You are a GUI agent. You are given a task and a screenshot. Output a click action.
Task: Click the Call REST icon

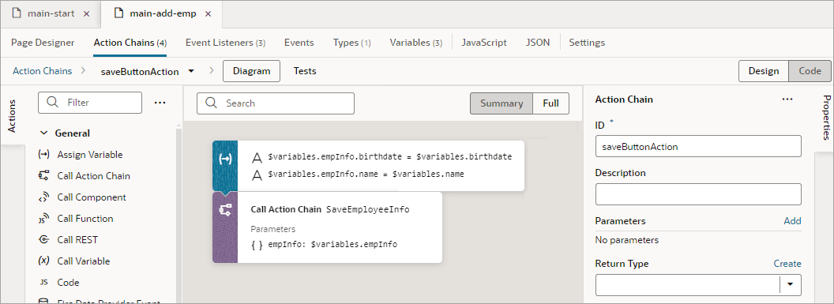tap(44, 240)
